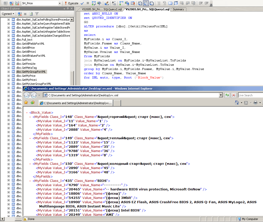Screen dimensions: 263x222
Task: Collapse the Block_Value XML root node
Action: [x=27, y=113]
